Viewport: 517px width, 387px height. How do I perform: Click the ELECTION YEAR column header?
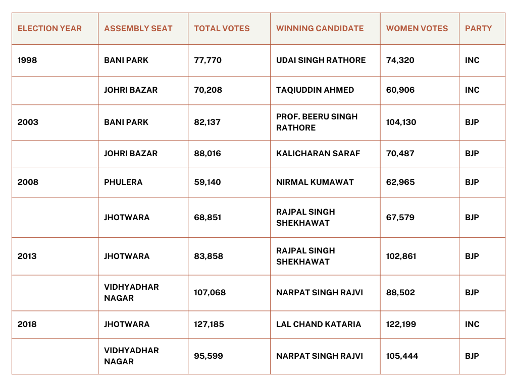point(55,29)
